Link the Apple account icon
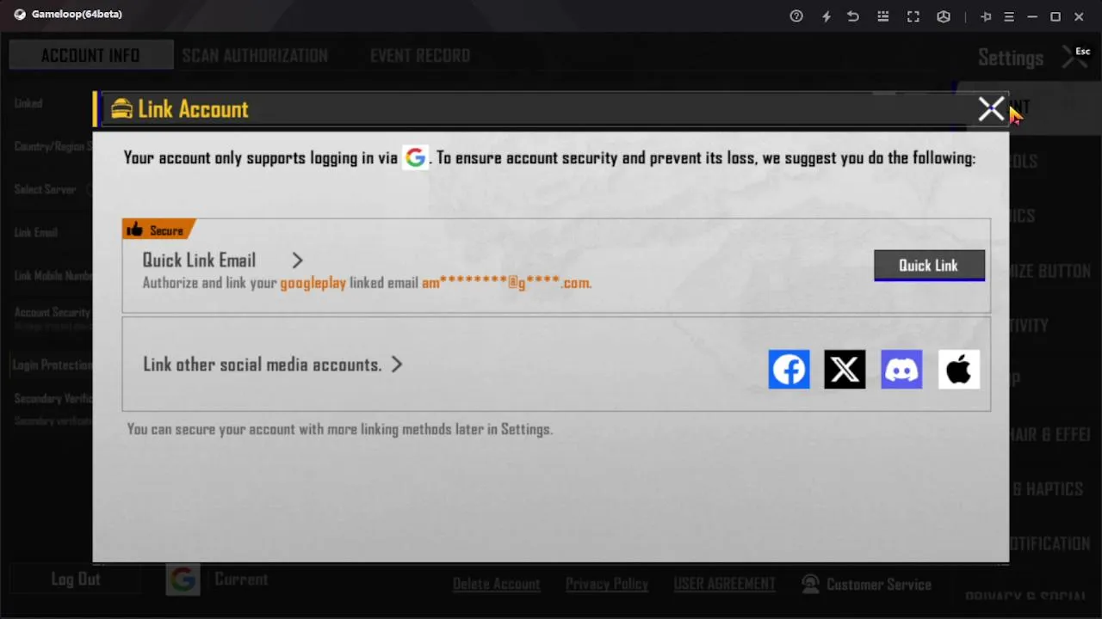The width and height of the screenshot is (1102, 619). 958,370
